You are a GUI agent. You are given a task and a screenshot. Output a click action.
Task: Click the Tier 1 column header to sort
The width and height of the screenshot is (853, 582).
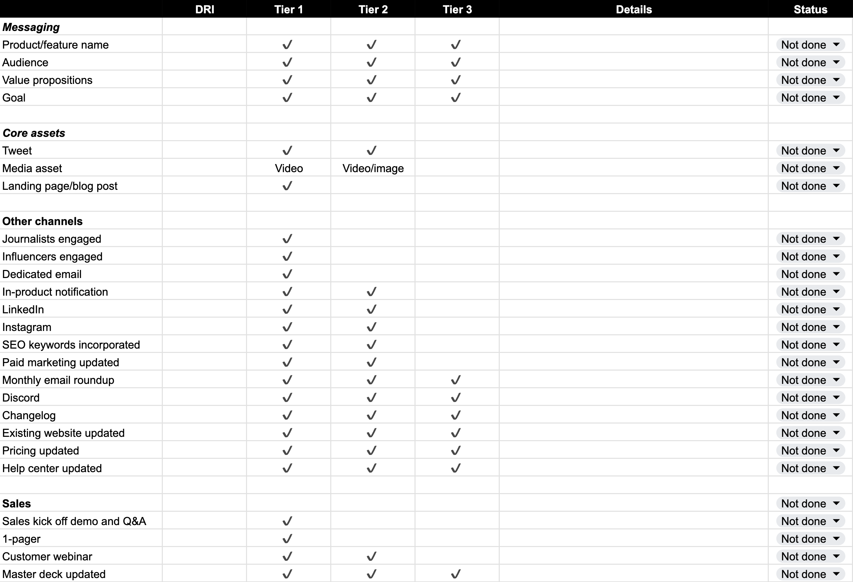coord(288,8)
